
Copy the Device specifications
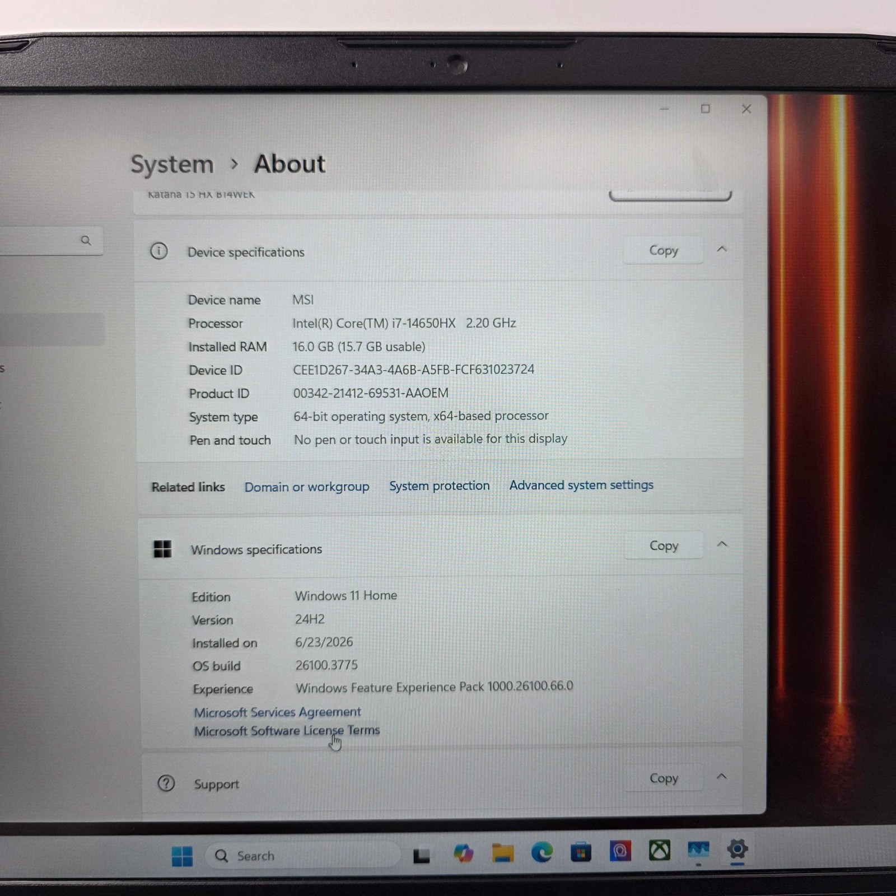pyautogui.click(x=663, y=250)
